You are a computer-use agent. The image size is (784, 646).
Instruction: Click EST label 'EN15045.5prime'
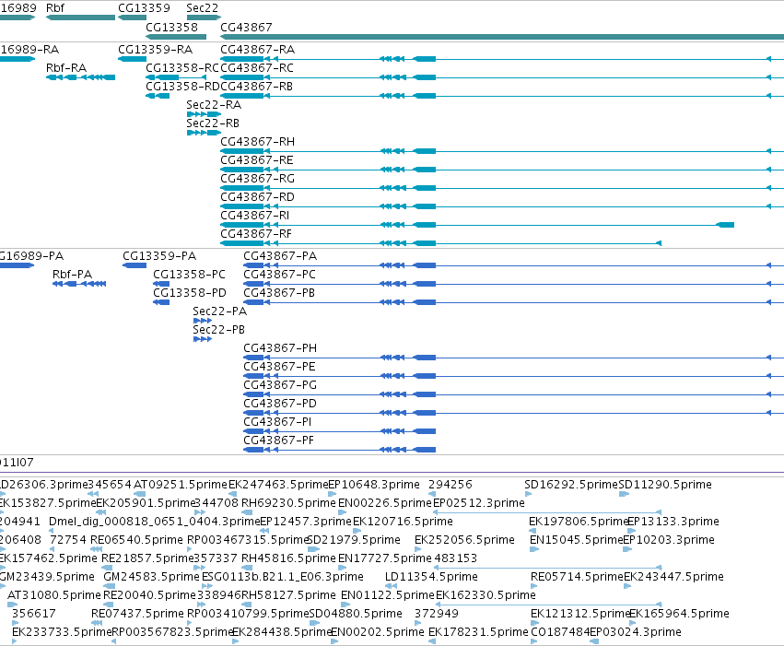(x=577, y=540)
